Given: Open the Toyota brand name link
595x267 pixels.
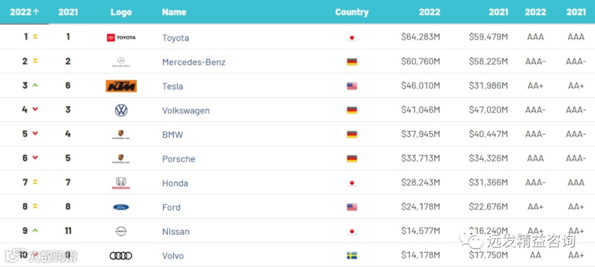Looking at the screenshot, I should tap(175, 38).
